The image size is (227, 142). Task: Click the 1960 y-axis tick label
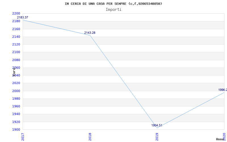point(16,106)
